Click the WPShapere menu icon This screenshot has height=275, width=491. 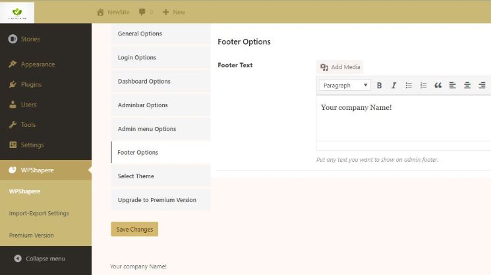click(13, 170)
